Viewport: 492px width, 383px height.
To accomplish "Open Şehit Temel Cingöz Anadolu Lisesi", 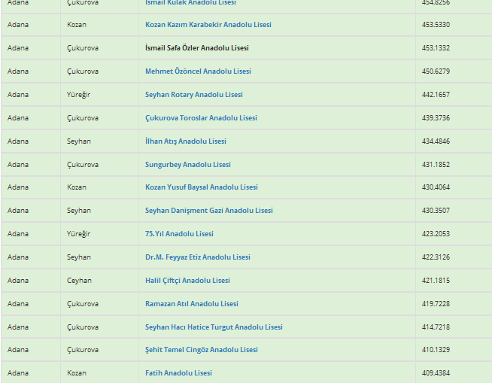I will click(x=201, y=350).
